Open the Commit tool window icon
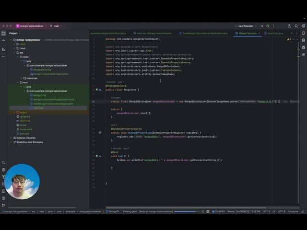This screenshot has height=230, width=307. (3, 40)
